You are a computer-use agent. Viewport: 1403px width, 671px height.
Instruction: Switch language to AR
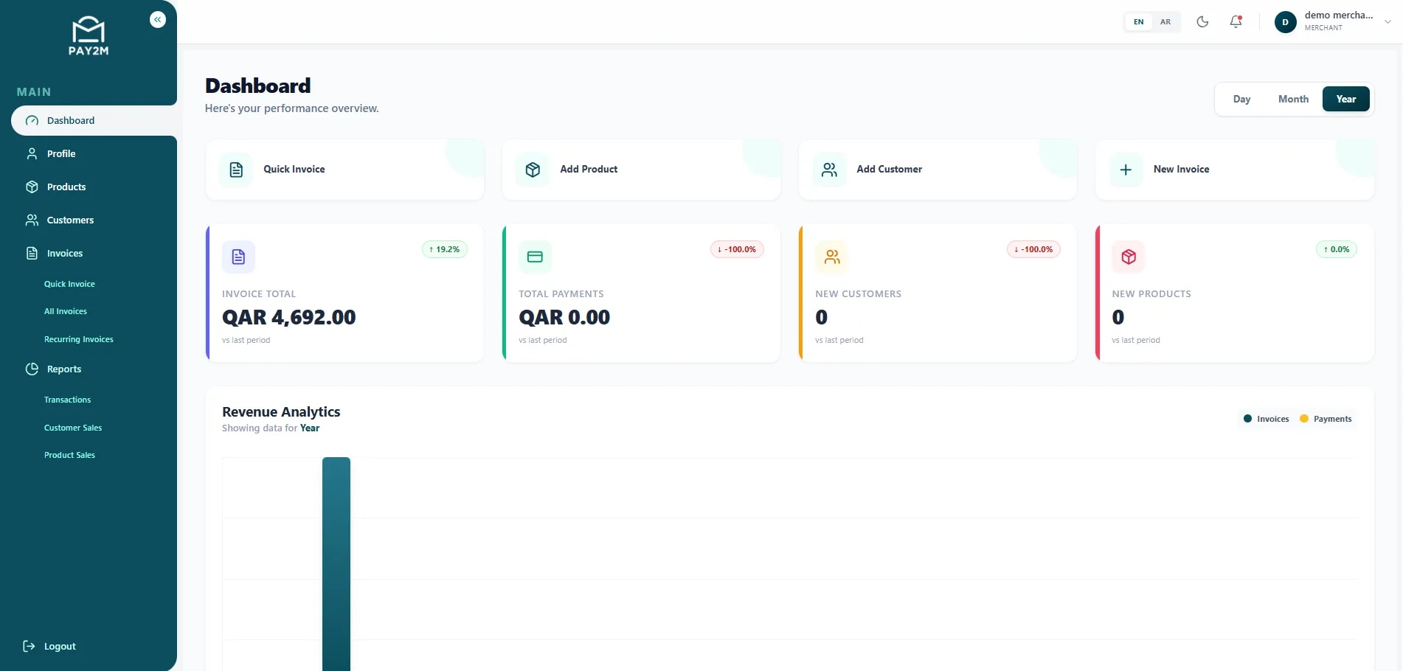coord(1165,21)
